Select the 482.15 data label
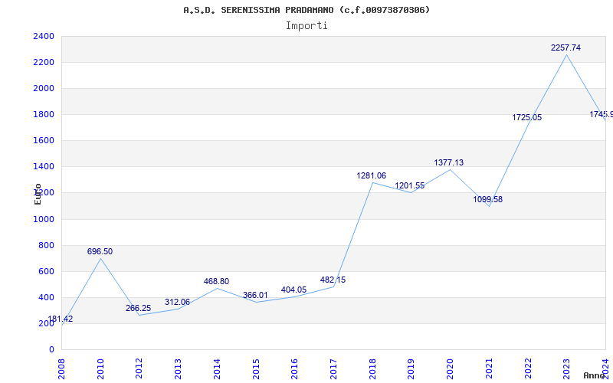 point(333,280)
